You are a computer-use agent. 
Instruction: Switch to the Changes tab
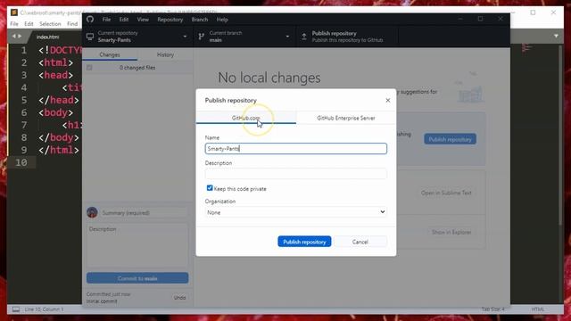click(110, 54)
